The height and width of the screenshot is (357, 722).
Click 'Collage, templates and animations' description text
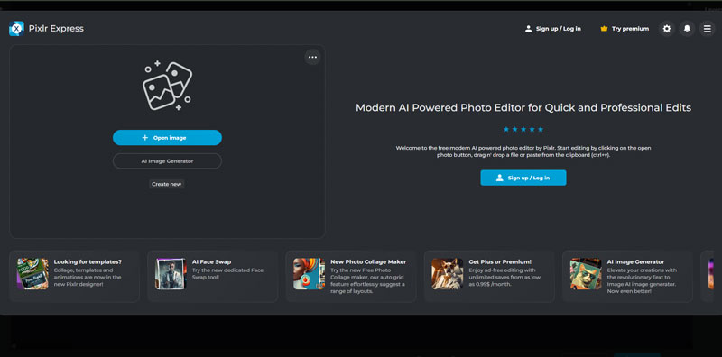tap(88, 278)
